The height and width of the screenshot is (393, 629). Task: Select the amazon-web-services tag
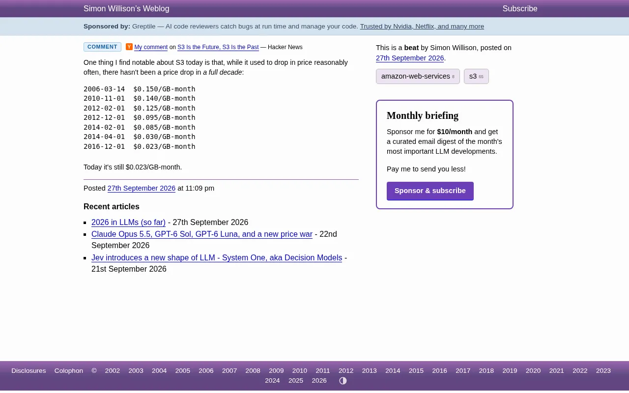click(418, 76)
